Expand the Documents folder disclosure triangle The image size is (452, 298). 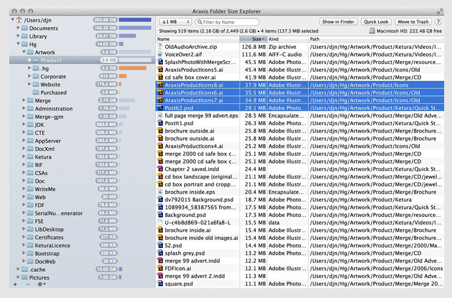coord(17,28)
